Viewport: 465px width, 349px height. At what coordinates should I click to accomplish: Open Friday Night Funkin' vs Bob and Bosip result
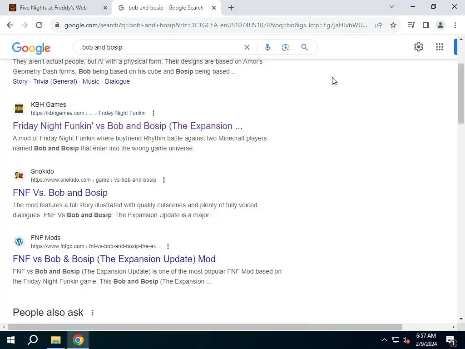pyautogui.click(x=128, y=126)
